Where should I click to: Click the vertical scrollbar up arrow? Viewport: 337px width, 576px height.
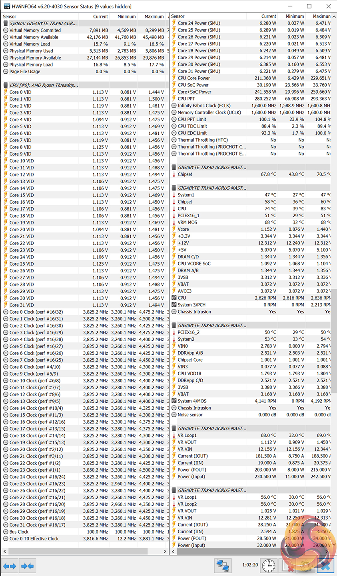pyautogui.click(x=334, y=16)
